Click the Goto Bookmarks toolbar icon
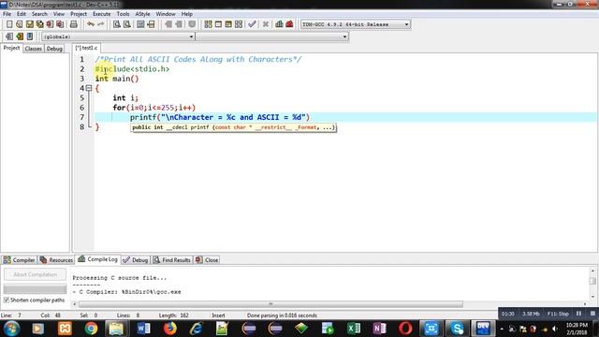The width and height of the screenshot is (599, 337). 30,37
